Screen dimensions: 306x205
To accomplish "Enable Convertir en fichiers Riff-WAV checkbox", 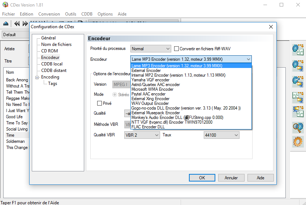I will [x=176, y=48].
